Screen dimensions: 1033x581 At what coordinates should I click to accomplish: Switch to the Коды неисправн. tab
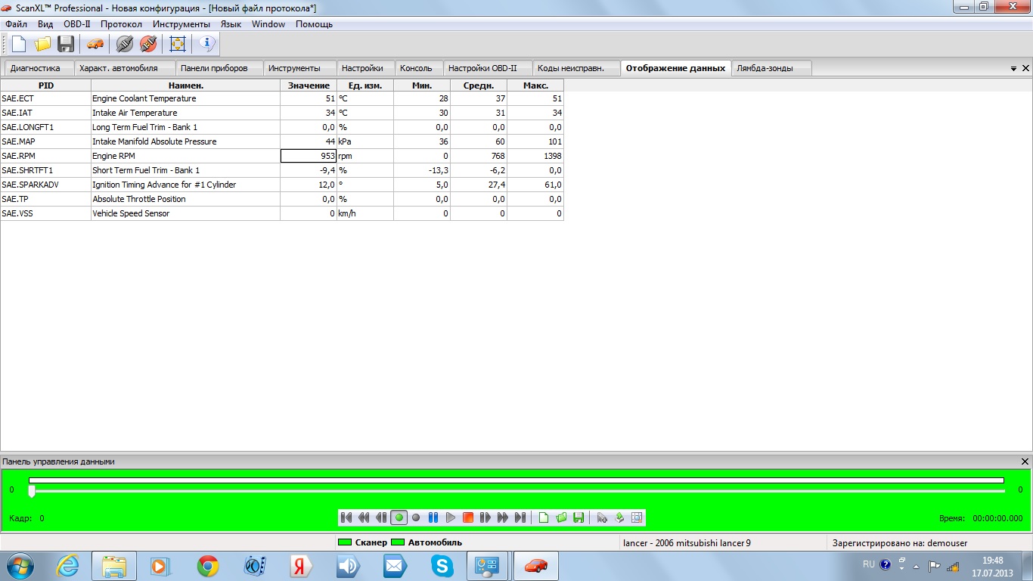571,68
